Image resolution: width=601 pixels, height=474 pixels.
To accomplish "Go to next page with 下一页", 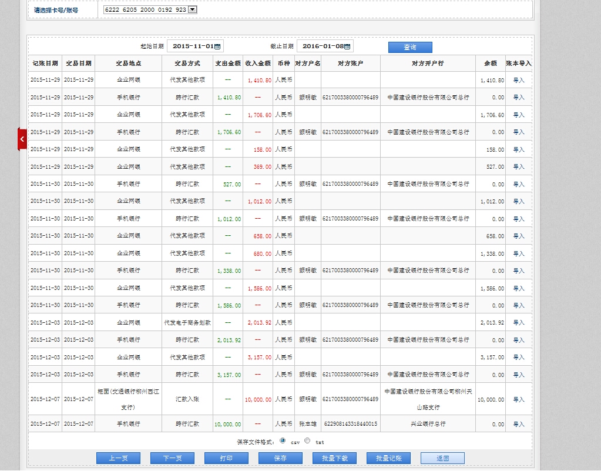I will 172,458.
